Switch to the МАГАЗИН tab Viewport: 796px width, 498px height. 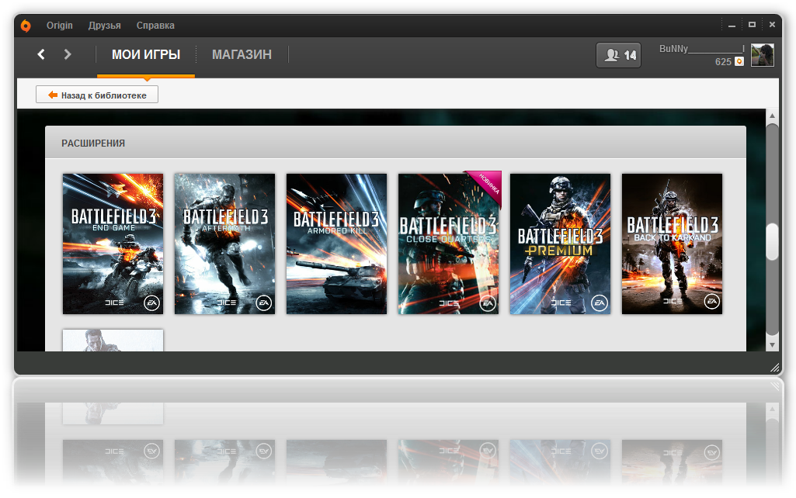coord(242,55)
